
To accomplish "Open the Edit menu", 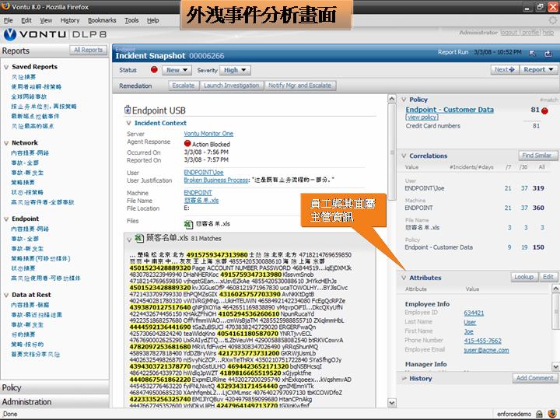I will click(26, 20).
